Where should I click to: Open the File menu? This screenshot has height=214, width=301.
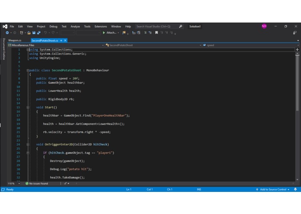(12, 26)
